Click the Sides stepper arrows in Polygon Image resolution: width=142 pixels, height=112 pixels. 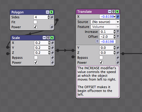coord(49,17)
